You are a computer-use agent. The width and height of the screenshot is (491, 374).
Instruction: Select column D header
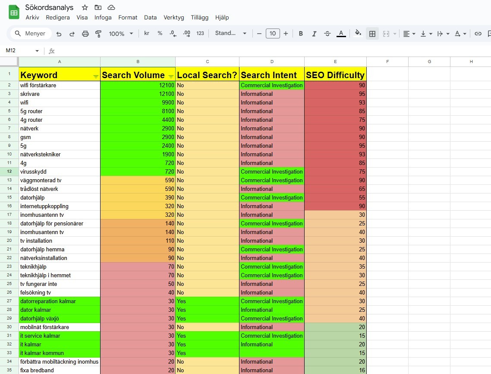(272, 62)
